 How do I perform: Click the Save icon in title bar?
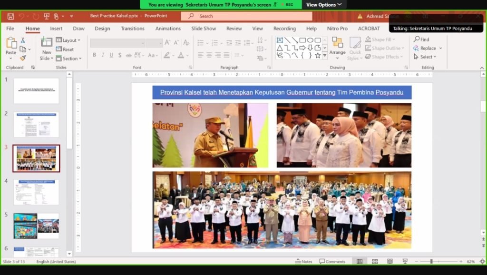point(10,16)
